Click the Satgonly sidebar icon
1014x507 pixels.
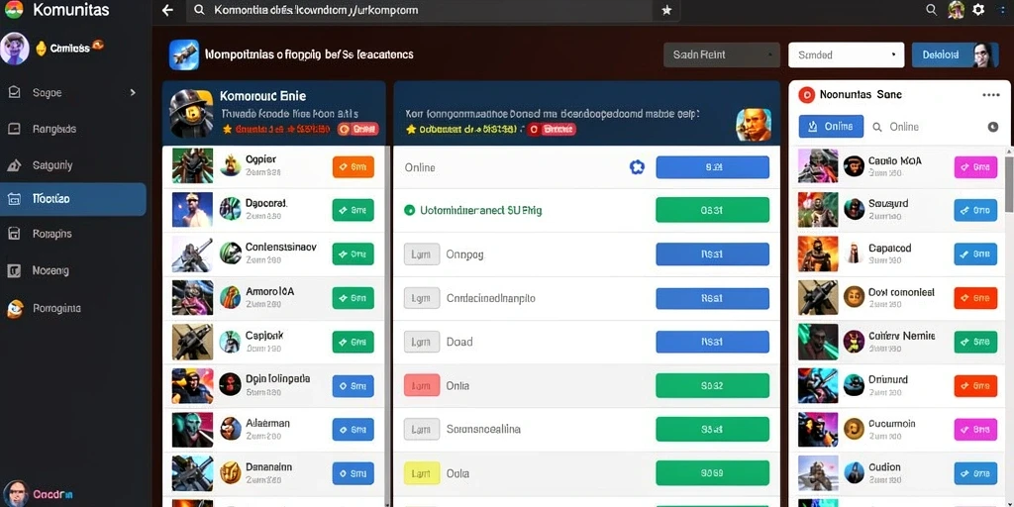pyautogui.click(x=14, y=165)
